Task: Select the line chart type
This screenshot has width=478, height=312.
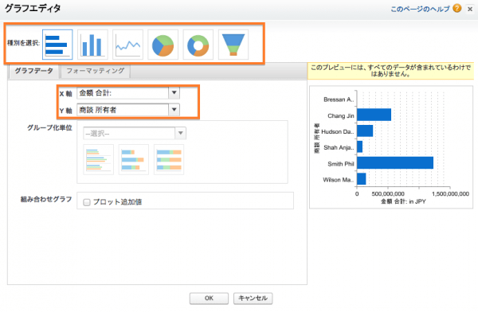Action: click(127, 45)
